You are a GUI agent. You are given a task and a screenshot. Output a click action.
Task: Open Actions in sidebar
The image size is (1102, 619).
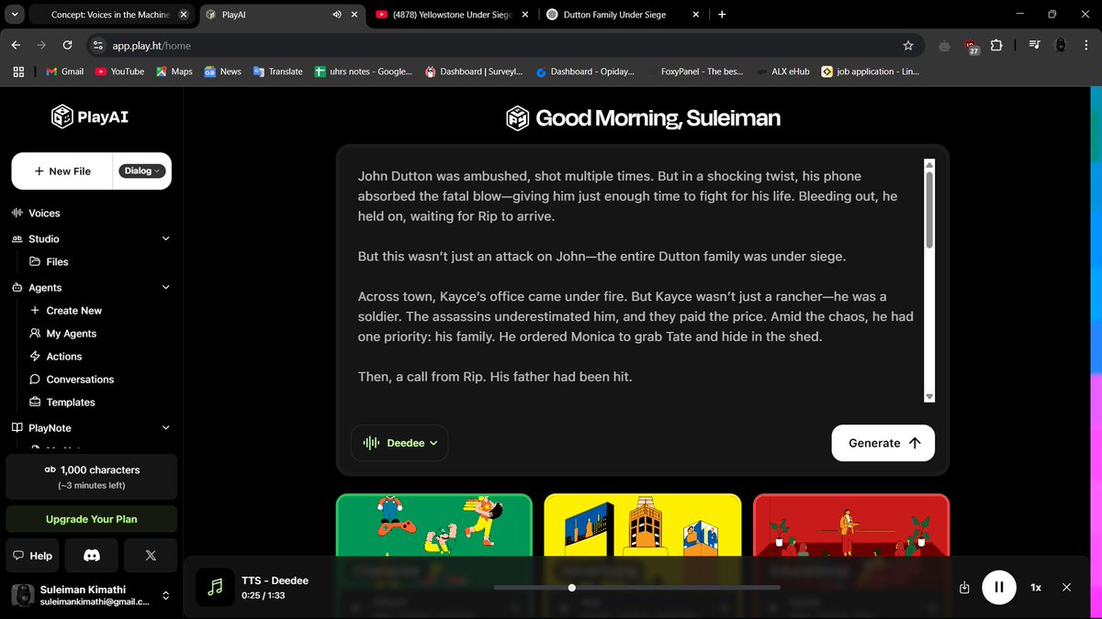click(56, 357)
